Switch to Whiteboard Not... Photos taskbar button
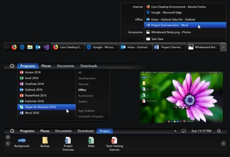Viewport: 230px width, 157px height. (203, 47)
